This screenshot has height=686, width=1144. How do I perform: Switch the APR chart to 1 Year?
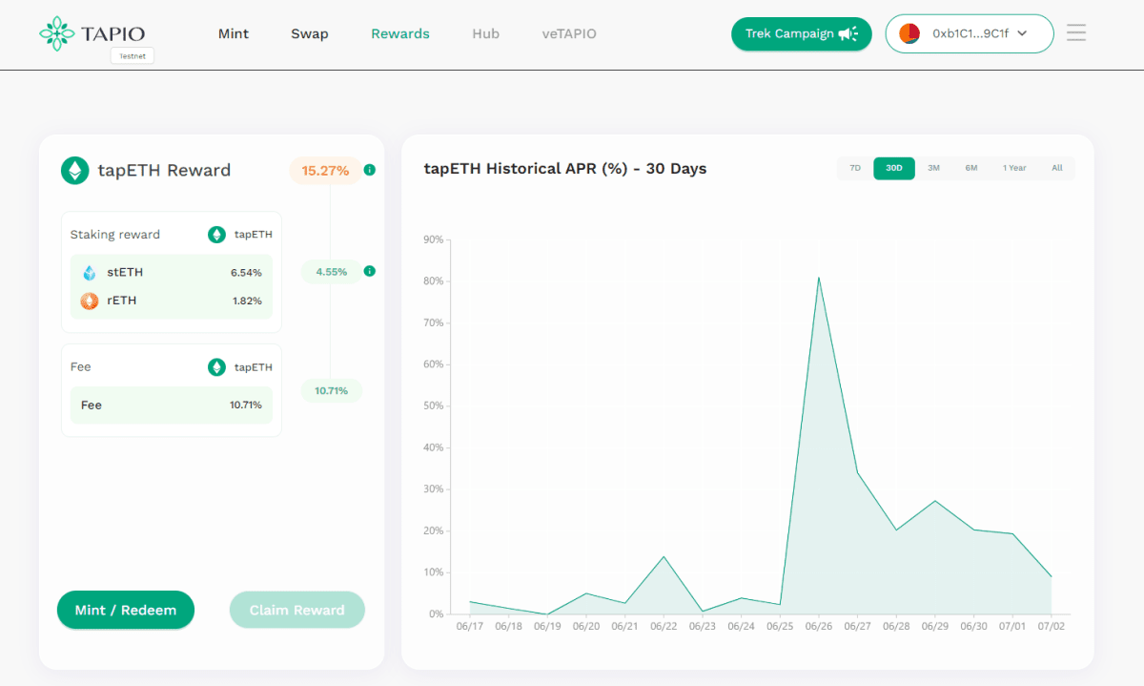click(1014, 168)
